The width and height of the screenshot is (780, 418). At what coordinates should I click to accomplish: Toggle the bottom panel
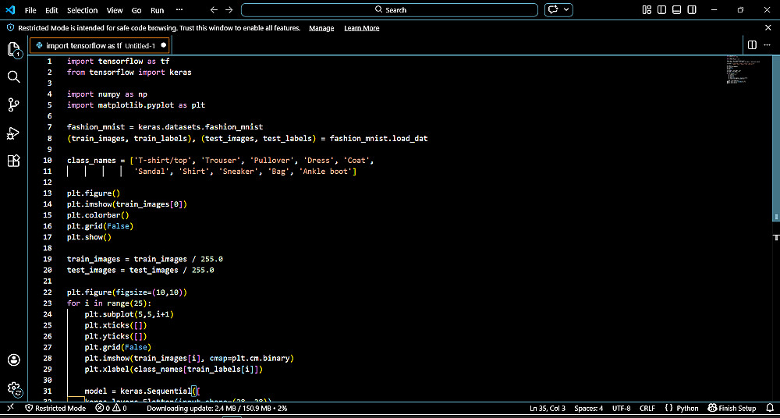(x=677, y=10)
